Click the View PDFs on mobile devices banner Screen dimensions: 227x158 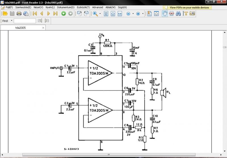[187, 8]
